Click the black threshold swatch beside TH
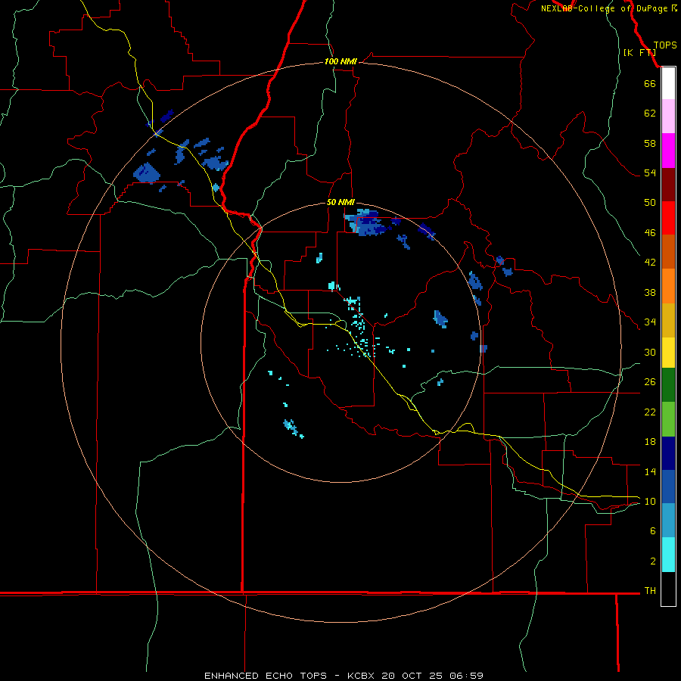681x681 pixels. pos(668,589)
